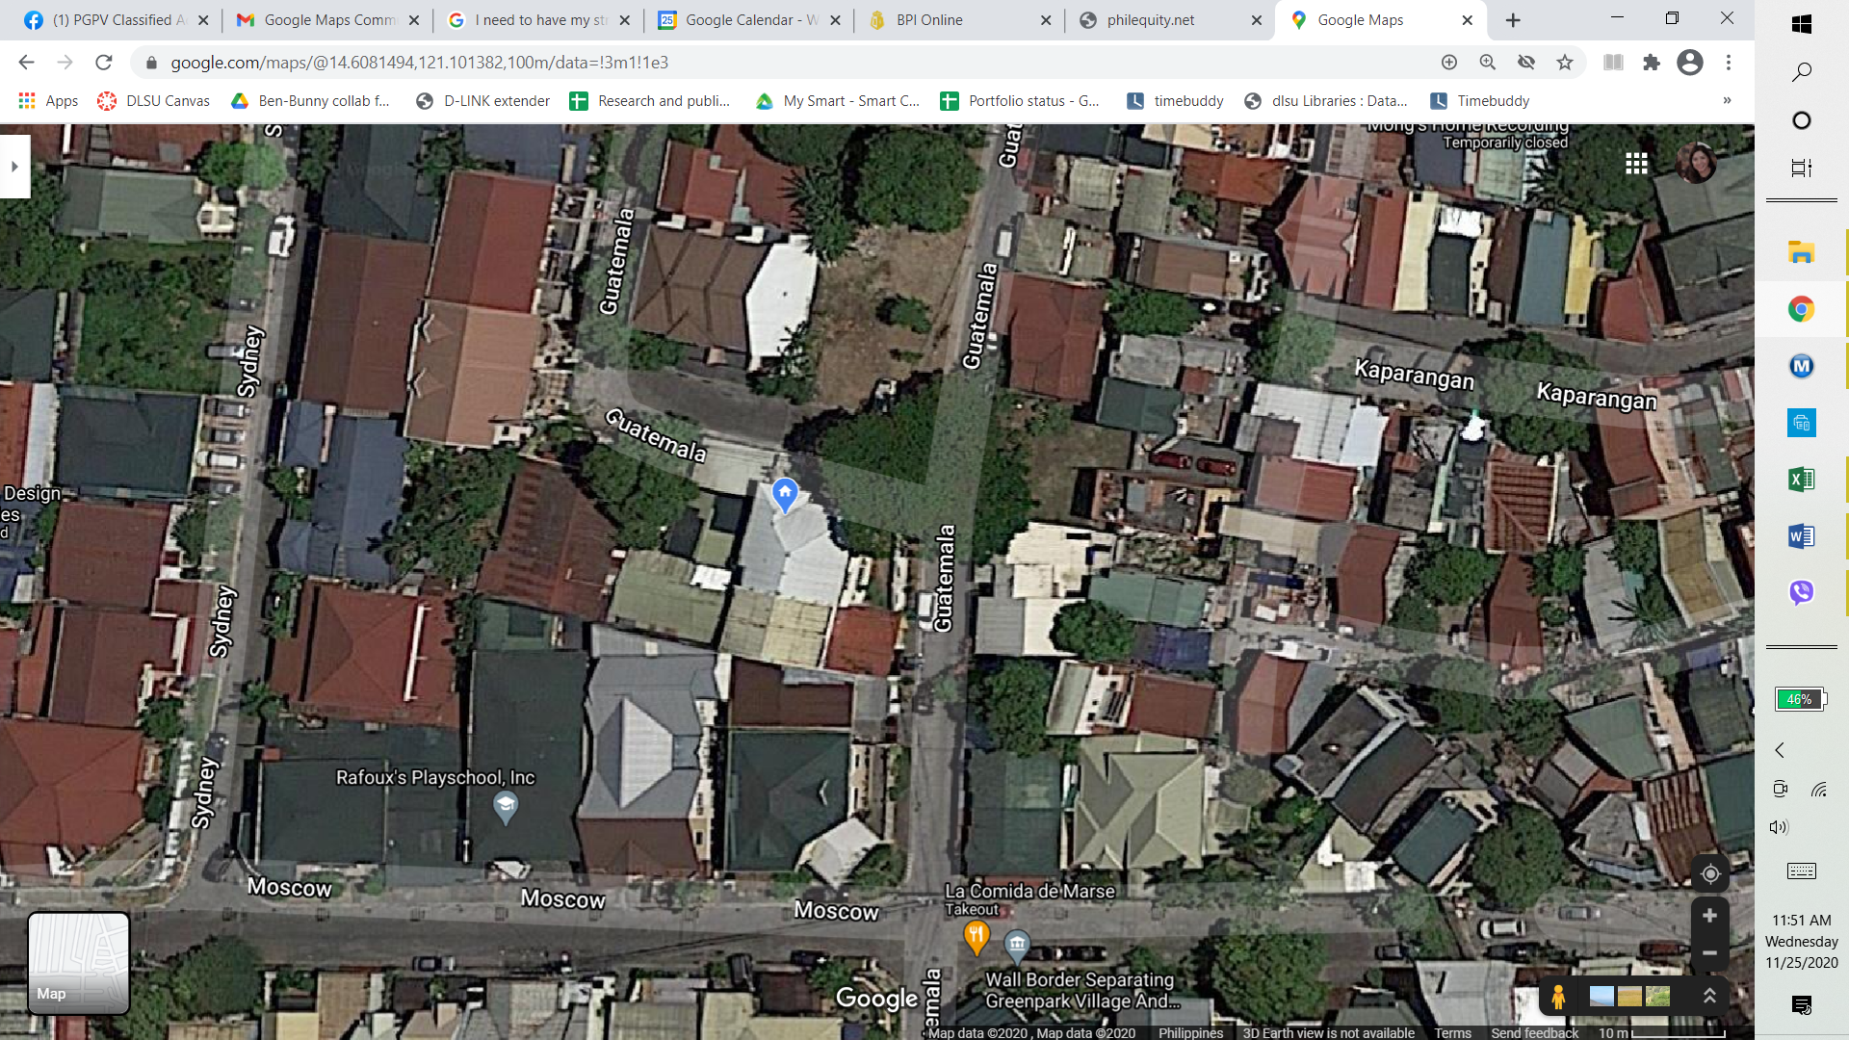Screen dimensions: 1849x1040
Task: Click the blue home marker pin
Action: (785, 494)
